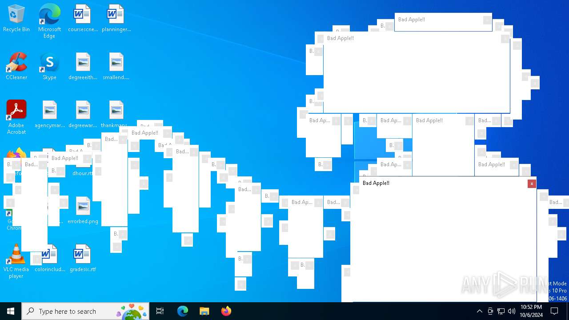The image size is (569, 320).
Task: Launch Edge from the taskbar
Action: point(183,311)
